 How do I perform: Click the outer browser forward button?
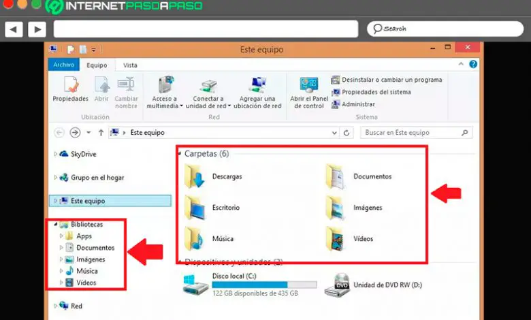coord(37,29)
